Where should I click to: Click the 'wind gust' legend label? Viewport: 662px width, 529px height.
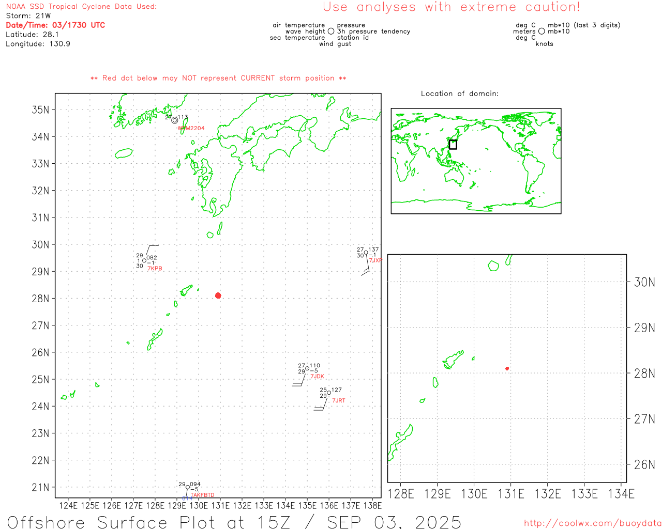tap(335, 44)
